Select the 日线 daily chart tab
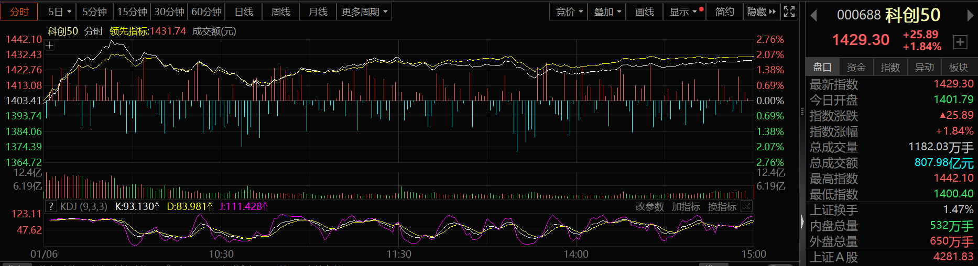Image resolution: width=978 pixels, height=266 pixels. [x=244, y=12]
